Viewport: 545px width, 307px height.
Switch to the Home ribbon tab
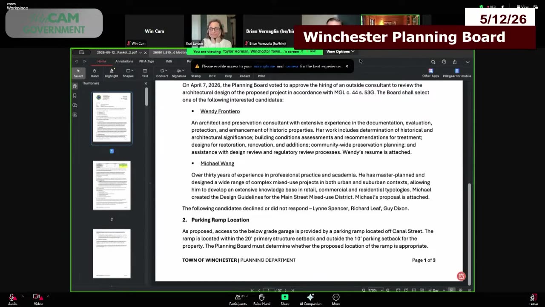tap(102, 61)
